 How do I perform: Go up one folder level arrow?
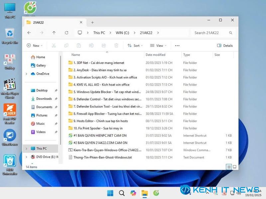click(54, 33)
